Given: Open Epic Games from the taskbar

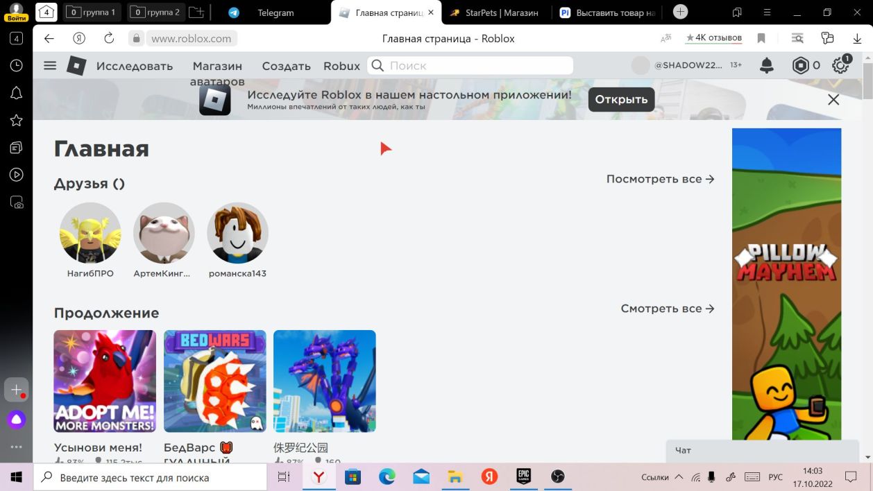Looking at the screenshot, I should [523, 477].
